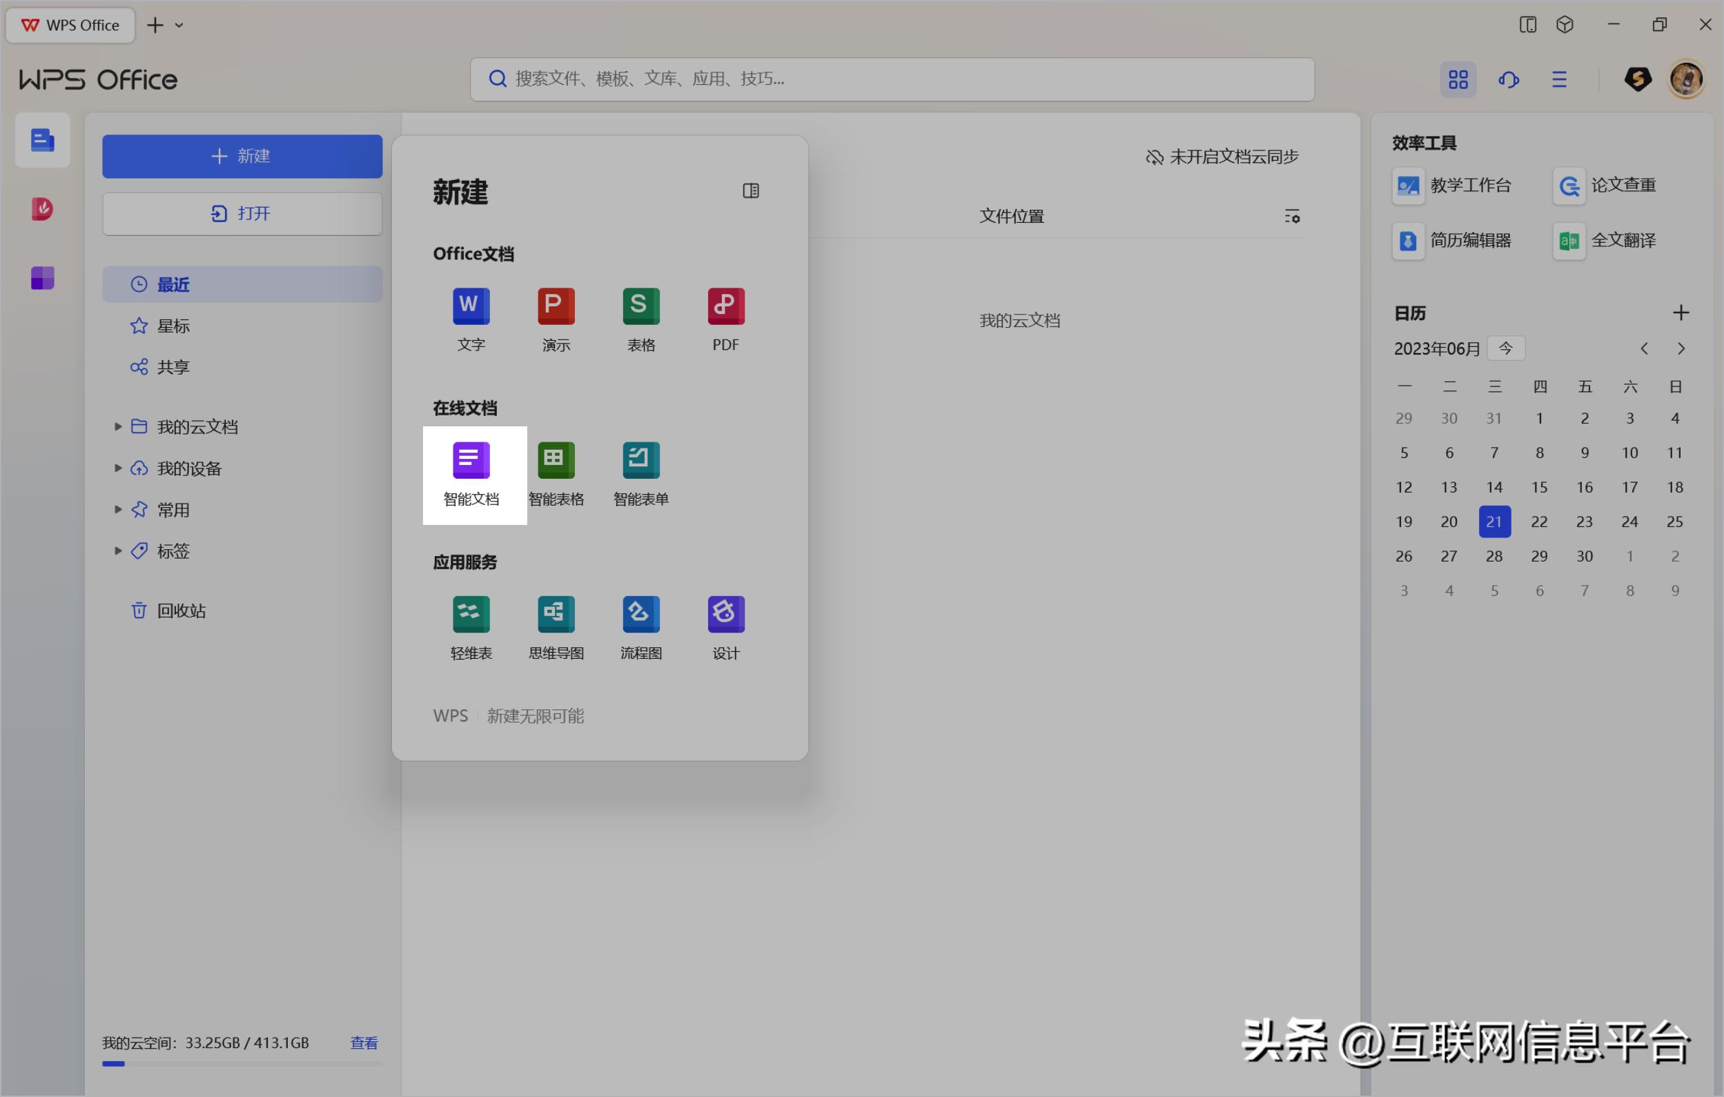Click the 打开 open button
1724x1097 pixels.
point(243,213)
